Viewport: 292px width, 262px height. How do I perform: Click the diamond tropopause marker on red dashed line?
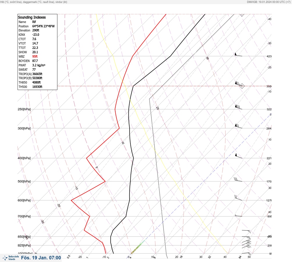(x=242, y=86)
